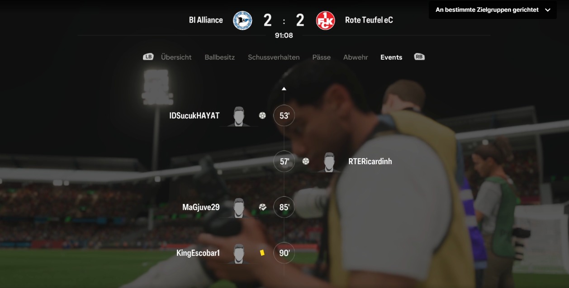The height and width of the screenshot is (288, 569).
Task: Click the Rote Teufel eC club crest
Action: (325, 20)
